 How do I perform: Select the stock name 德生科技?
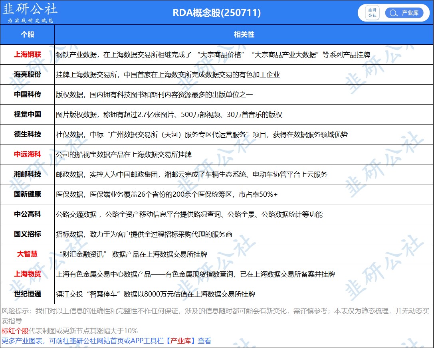pos(28,134)
